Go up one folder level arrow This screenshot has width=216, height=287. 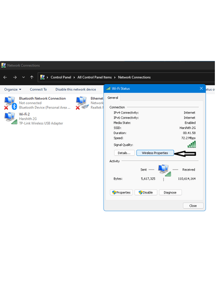tap(32, 78)
